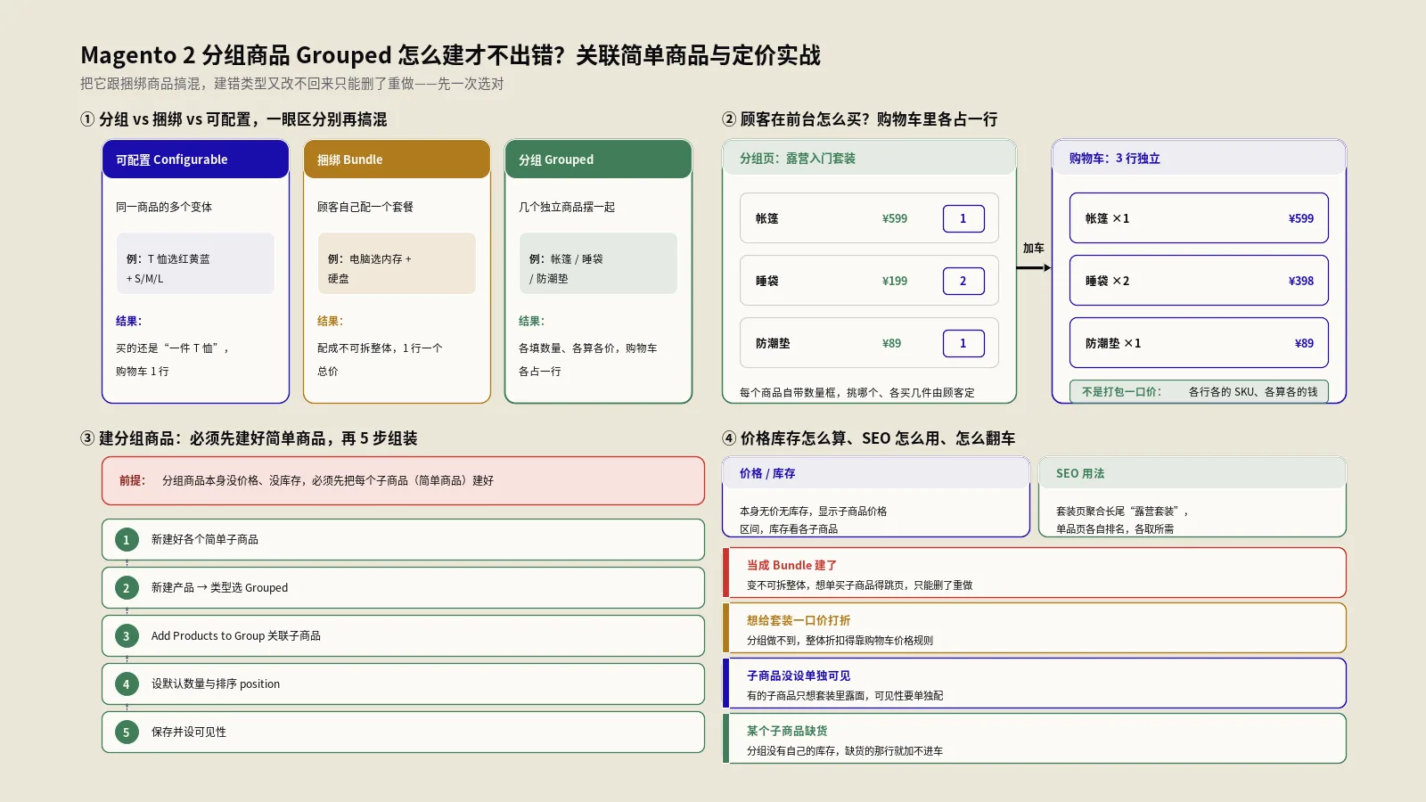The height and width of the screenshot is (802, 1426).
Task: Click 分组没有自己的库存 pitfall description
Action: (x=845, y=751)
